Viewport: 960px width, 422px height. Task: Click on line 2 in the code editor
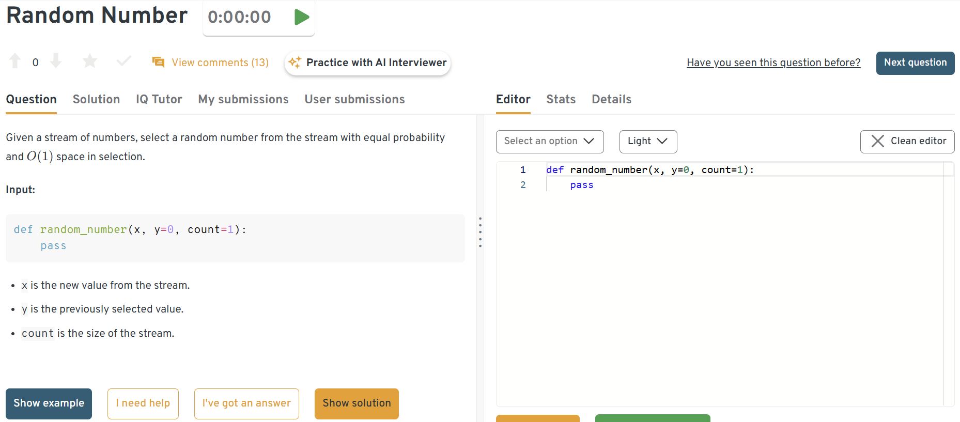click(672, 185)
